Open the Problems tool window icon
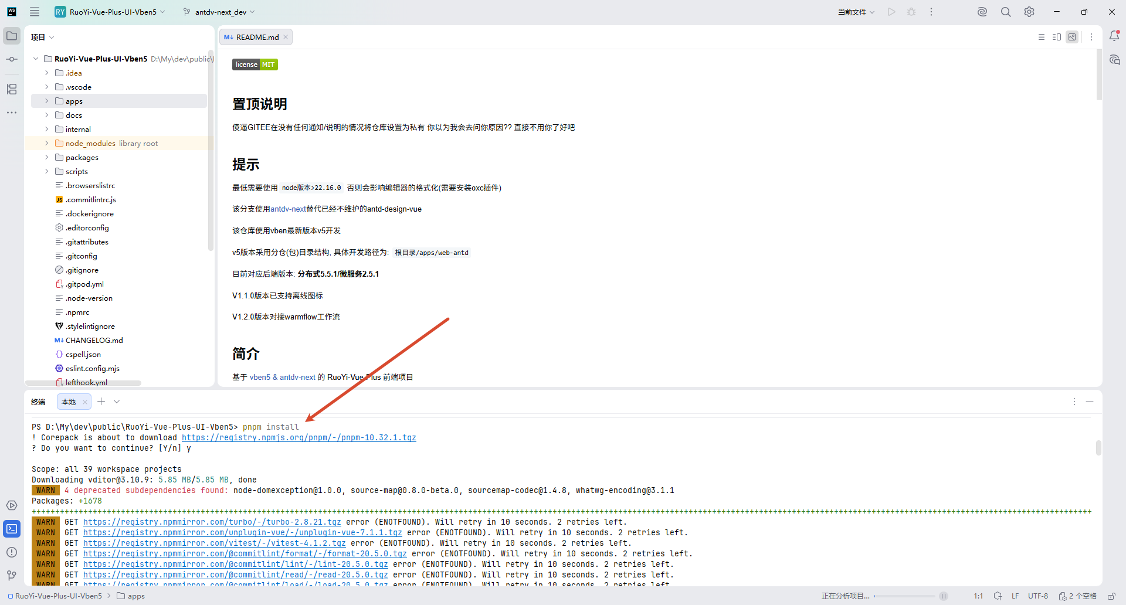1126x605 pixels. click(12, 552)
